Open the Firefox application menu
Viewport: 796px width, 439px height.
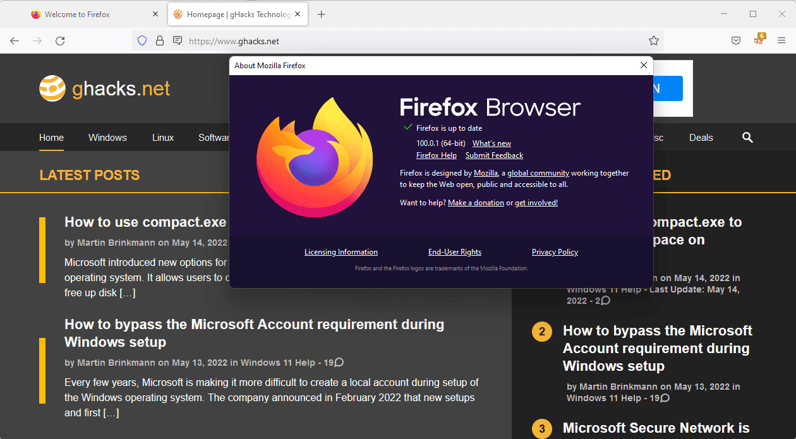781,41
